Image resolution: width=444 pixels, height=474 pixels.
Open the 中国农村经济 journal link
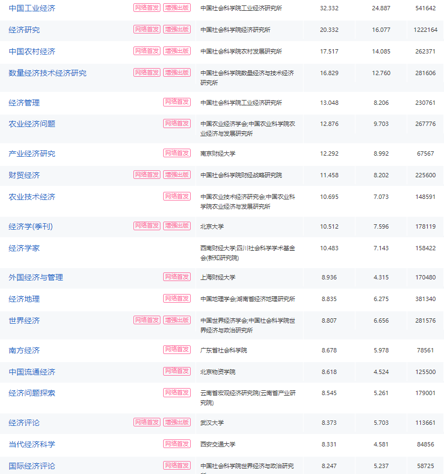[x=32, y=51]
